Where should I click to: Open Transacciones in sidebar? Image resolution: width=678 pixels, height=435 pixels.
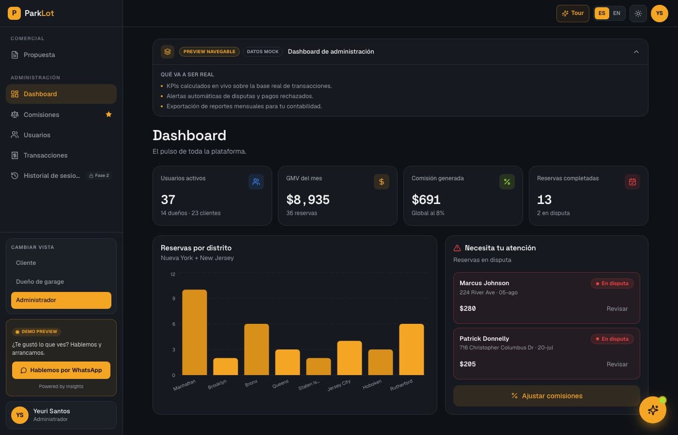pyautogui.click(x=61, y=155)
